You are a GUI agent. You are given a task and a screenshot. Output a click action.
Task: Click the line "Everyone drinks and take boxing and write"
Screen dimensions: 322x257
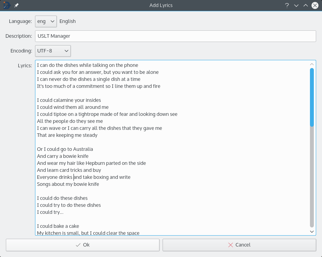coord(84,177)
